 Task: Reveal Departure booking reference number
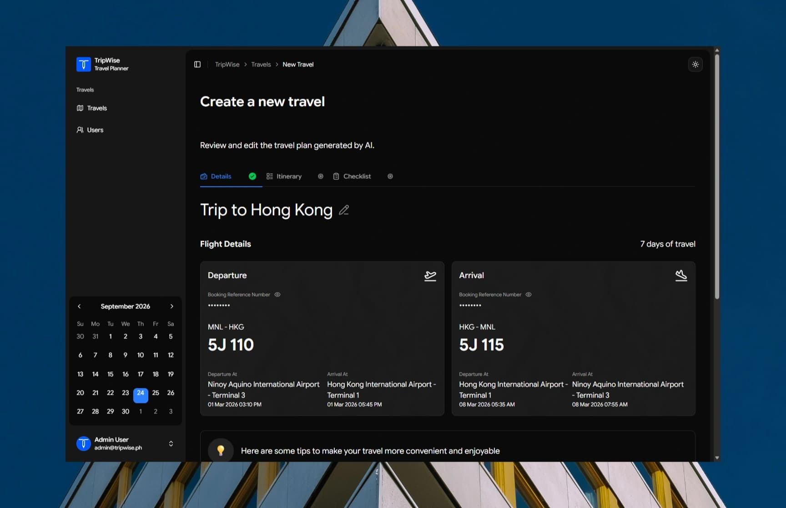point(277,295)
